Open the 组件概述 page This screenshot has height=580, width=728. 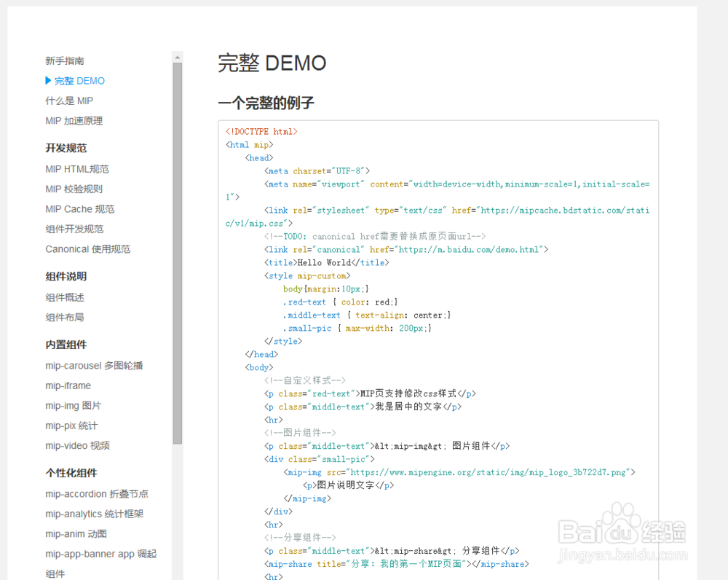[x=65, y=297]
